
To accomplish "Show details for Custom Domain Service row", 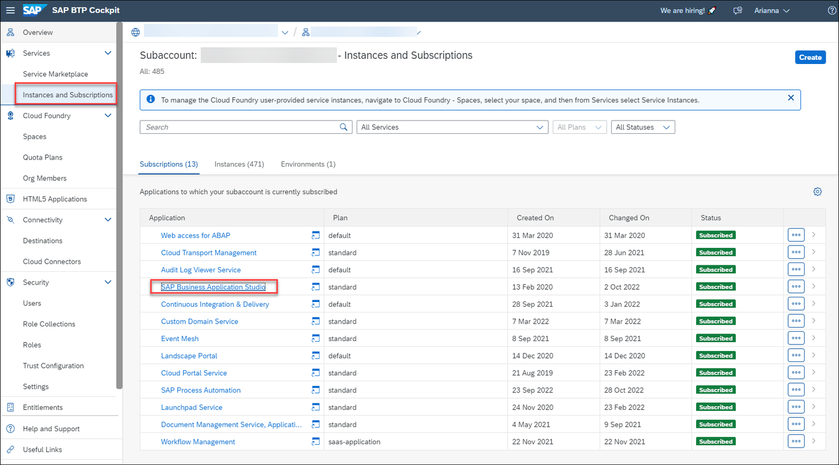I will point(814,321).
